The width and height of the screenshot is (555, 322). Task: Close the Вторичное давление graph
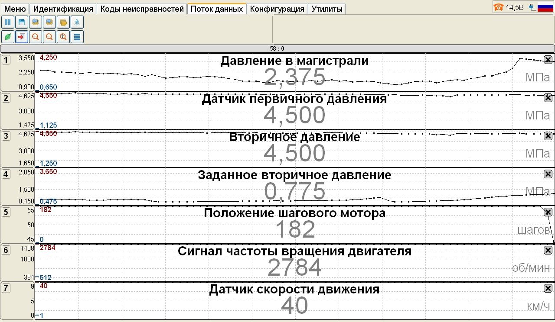(x=548, y=136)
